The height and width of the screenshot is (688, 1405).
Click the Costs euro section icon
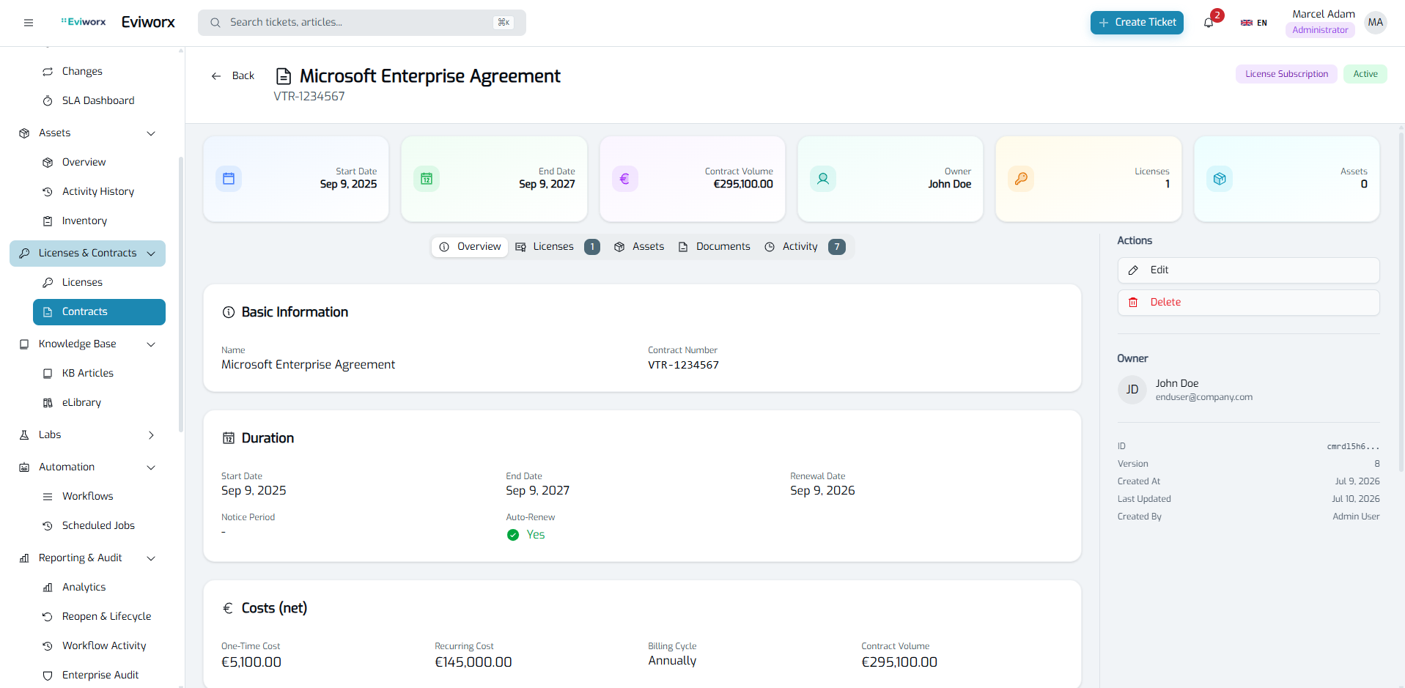pyautogui.click(x=228, y=608)
